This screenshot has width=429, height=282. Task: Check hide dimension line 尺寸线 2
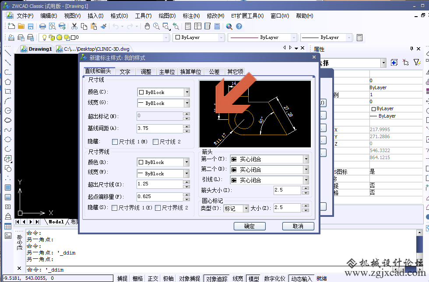tap(156, 142)
